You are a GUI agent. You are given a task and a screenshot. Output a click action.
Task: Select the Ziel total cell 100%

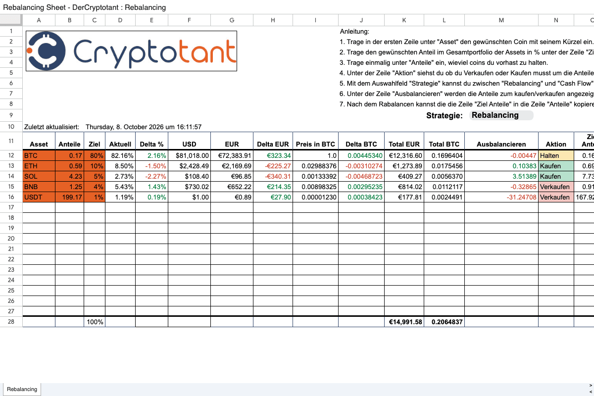[x=95, y=322]
